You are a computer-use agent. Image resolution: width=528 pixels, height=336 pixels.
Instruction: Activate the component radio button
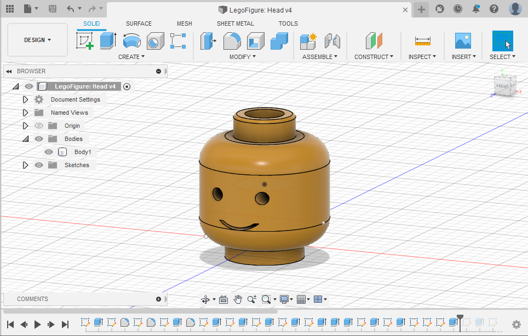coord(127,87)
